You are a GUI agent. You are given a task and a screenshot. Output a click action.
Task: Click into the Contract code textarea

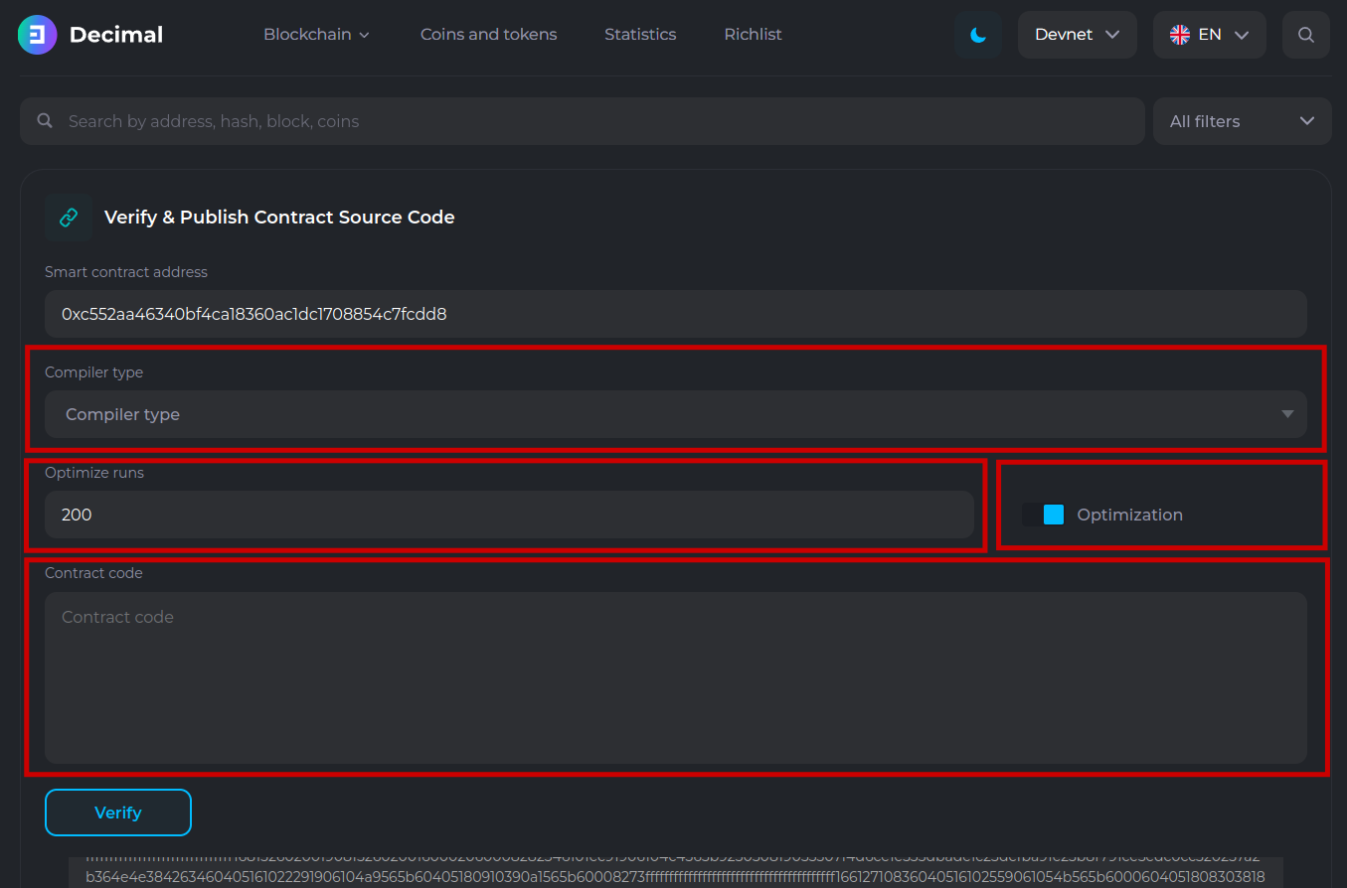[675, 677]
